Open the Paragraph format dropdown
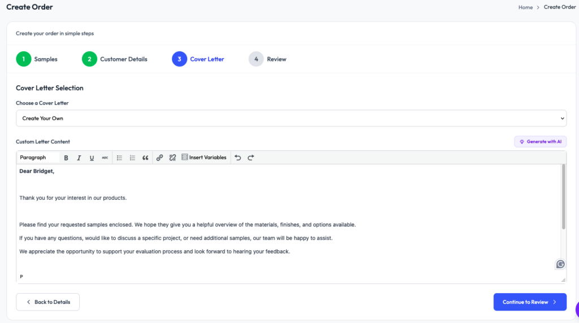579x323 pixels. click(x=38, y=158)
